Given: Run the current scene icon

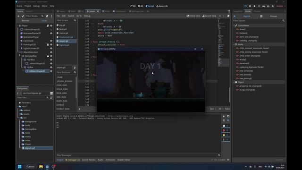Looking at the screenshot, I should coord(263,6).
